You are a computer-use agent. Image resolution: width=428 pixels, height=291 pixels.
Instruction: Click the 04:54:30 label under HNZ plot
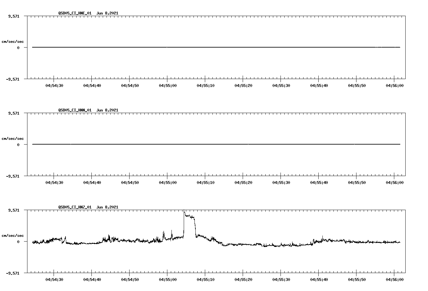tap(54, 280)
